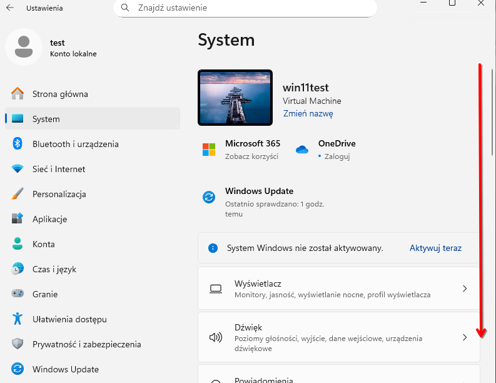
Task: Focus the Znajdź ustawienie search field
Action: (x=245, y=8)
